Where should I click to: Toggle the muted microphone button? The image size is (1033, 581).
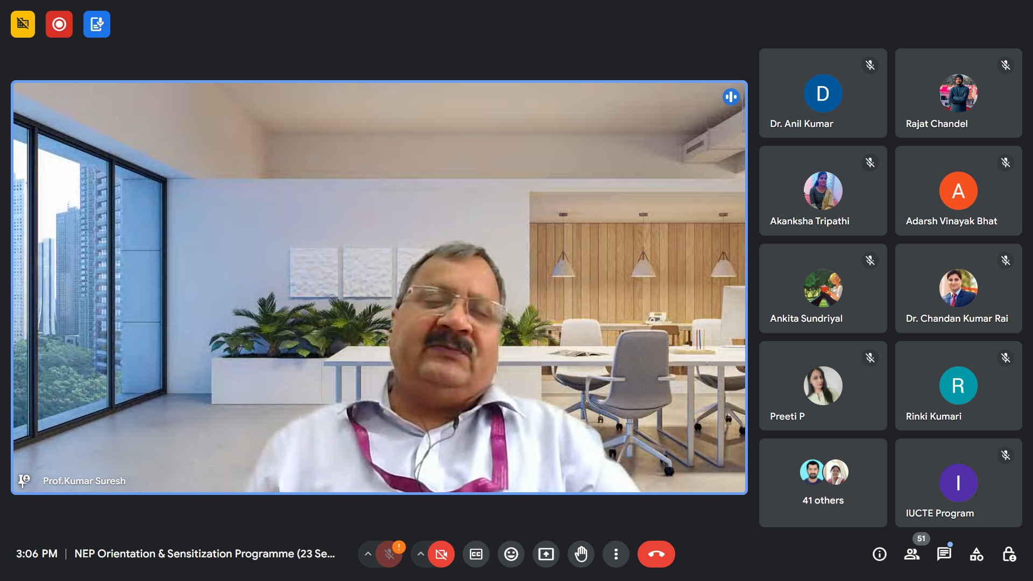pyautogui.click(x=389, y=554)
